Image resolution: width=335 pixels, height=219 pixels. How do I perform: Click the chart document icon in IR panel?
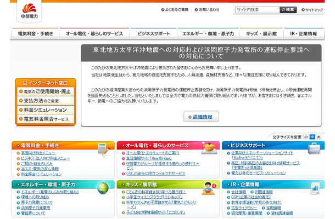[315, 188]
